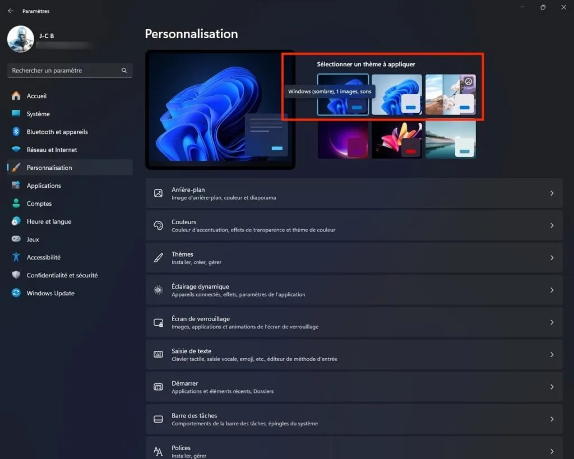Image resolution: width=574 pixels, height=459 pixels.
Task: Expand Démarrer row chevron
Action: tap(552, 387)
